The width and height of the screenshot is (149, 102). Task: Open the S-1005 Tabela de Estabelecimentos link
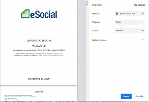pos(20,97)
